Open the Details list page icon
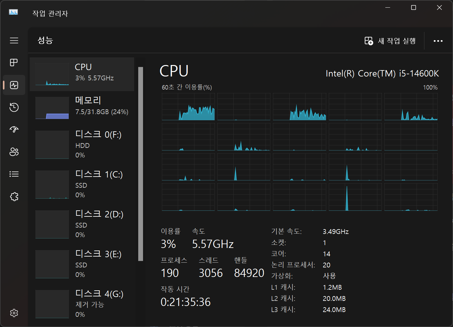Screen dimensions: 453x327 pyautogui.click(x=14, y=174)
